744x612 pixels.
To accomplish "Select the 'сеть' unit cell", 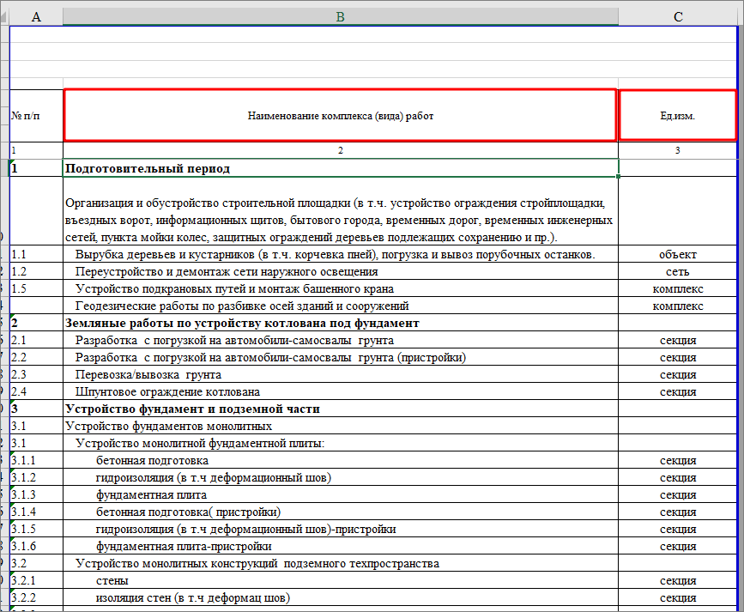I will click(x=677, y=271).
